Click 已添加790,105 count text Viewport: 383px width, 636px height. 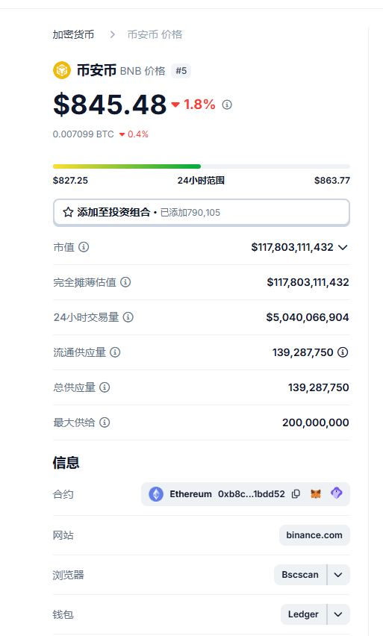pos(190,213)
